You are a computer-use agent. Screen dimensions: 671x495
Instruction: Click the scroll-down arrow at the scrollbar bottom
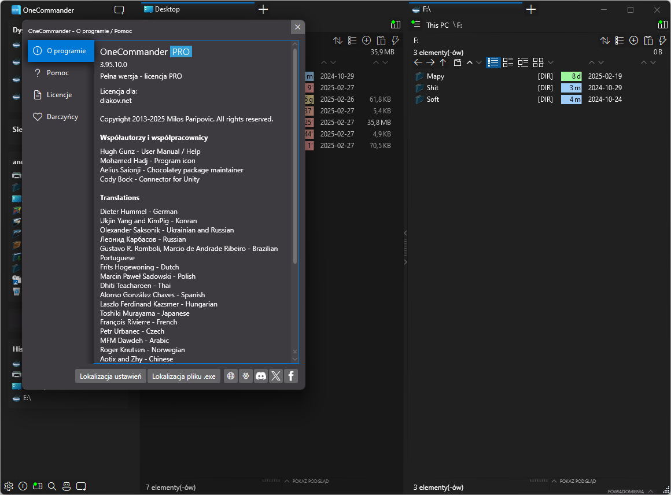(x=294, y=359)
